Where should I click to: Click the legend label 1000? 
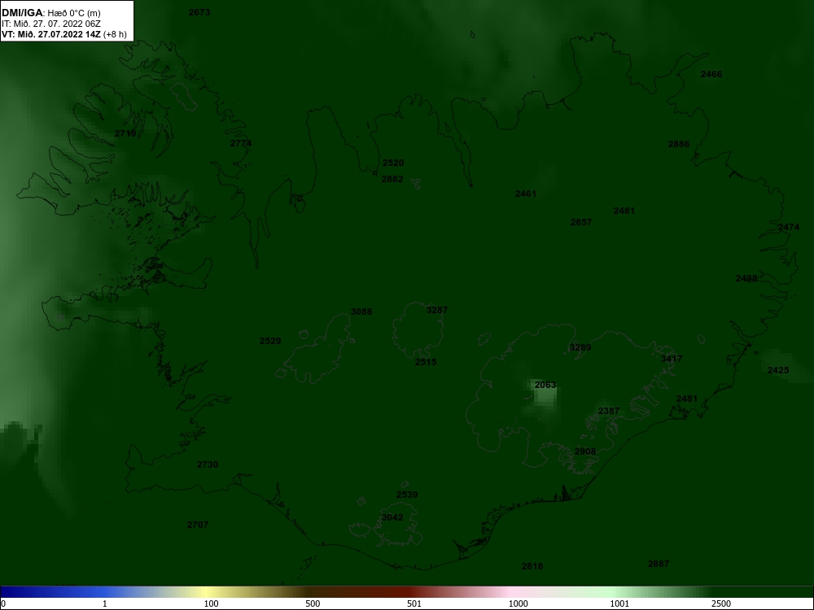pyautogui.click(x=518, y=603)
